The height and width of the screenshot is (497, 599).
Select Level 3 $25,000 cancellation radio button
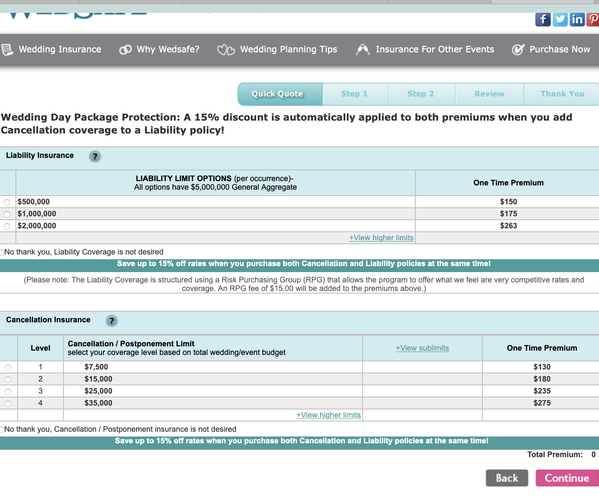point(8,391)
